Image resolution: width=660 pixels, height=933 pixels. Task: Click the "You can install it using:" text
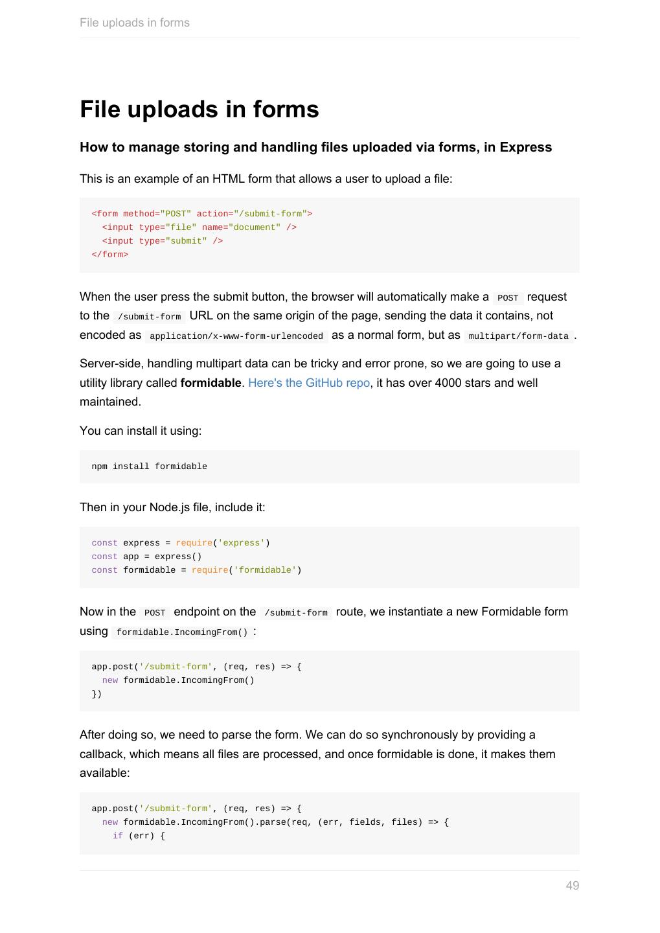pos(141,431)
